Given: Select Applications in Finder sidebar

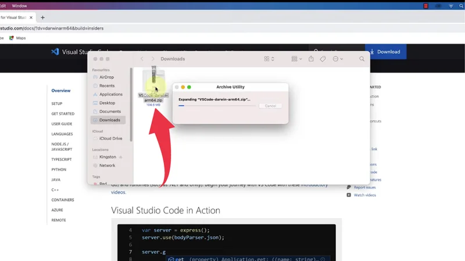Looking at the screenshot, I should (110, 94).
